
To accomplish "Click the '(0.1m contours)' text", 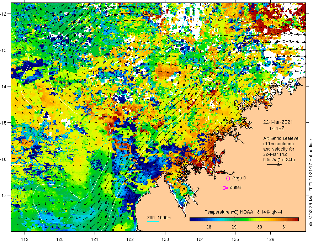I will pos(278,144).
